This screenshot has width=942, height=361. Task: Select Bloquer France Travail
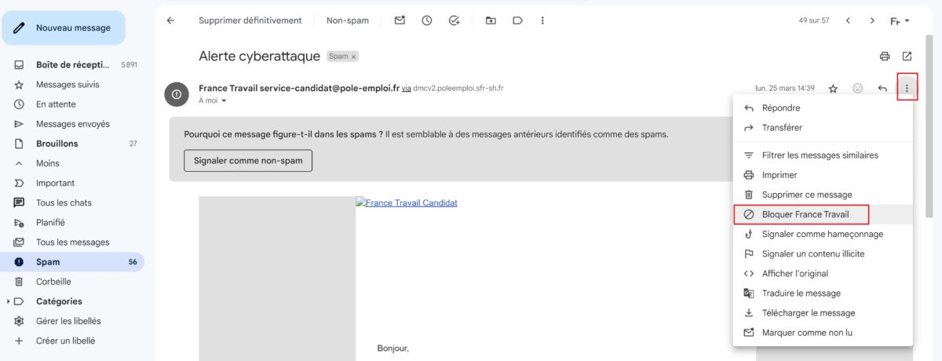[823, 214]
